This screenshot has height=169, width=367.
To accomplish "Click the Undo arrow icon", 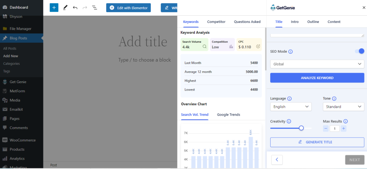I will coord(75,8).
